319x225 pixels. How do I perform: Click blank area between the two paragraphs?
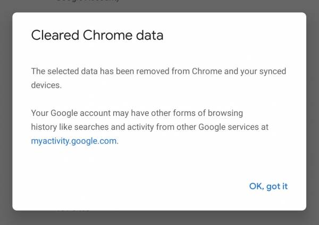point(159,99)
